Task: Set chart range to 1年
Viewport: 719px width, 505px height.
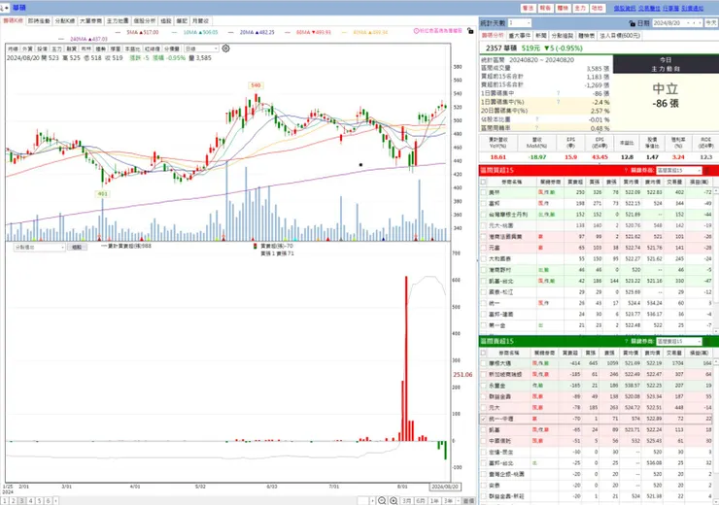Action: (434, 501)
